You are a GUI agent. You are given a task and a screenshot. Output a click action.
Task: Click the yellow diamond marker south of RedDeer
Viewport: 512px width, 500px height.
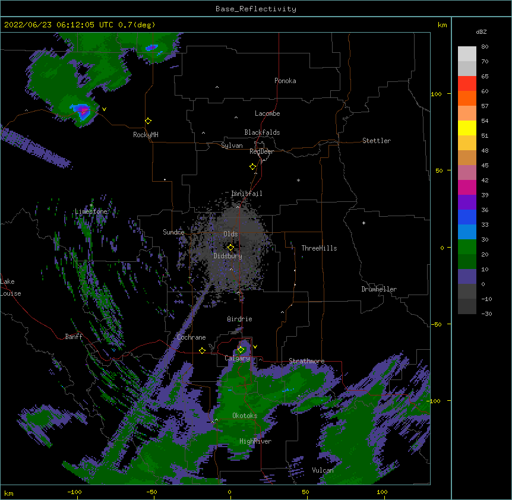253,167
